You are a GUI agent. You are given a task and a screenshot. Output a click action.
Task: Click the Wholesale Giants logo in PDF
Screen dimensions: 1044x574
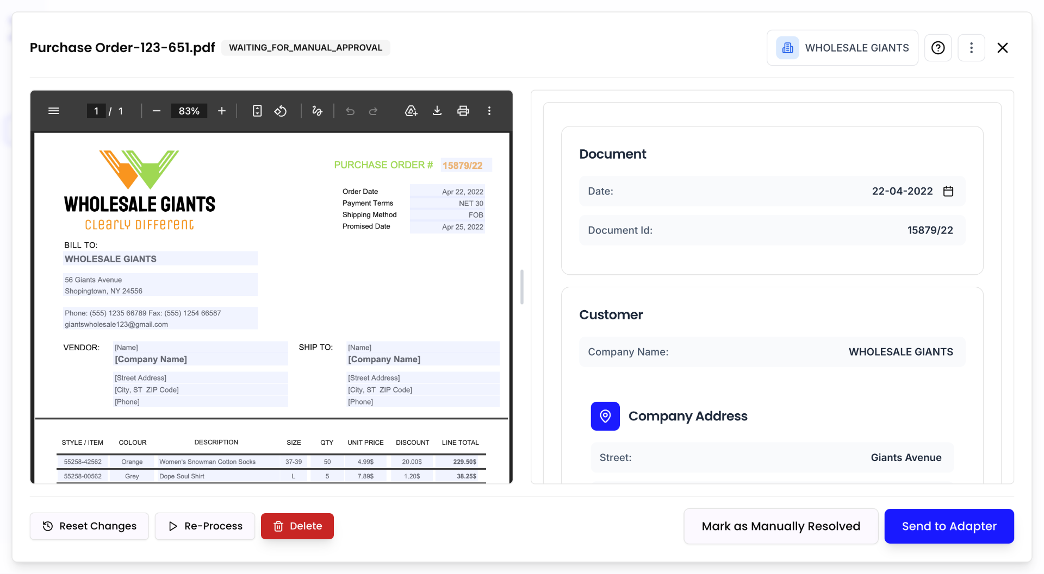click(x=139, y=190)
